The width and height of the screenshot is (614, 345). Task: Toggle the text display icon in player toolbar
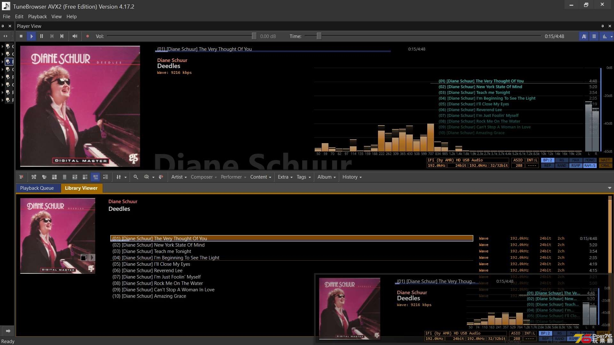[x=584, y=36]
